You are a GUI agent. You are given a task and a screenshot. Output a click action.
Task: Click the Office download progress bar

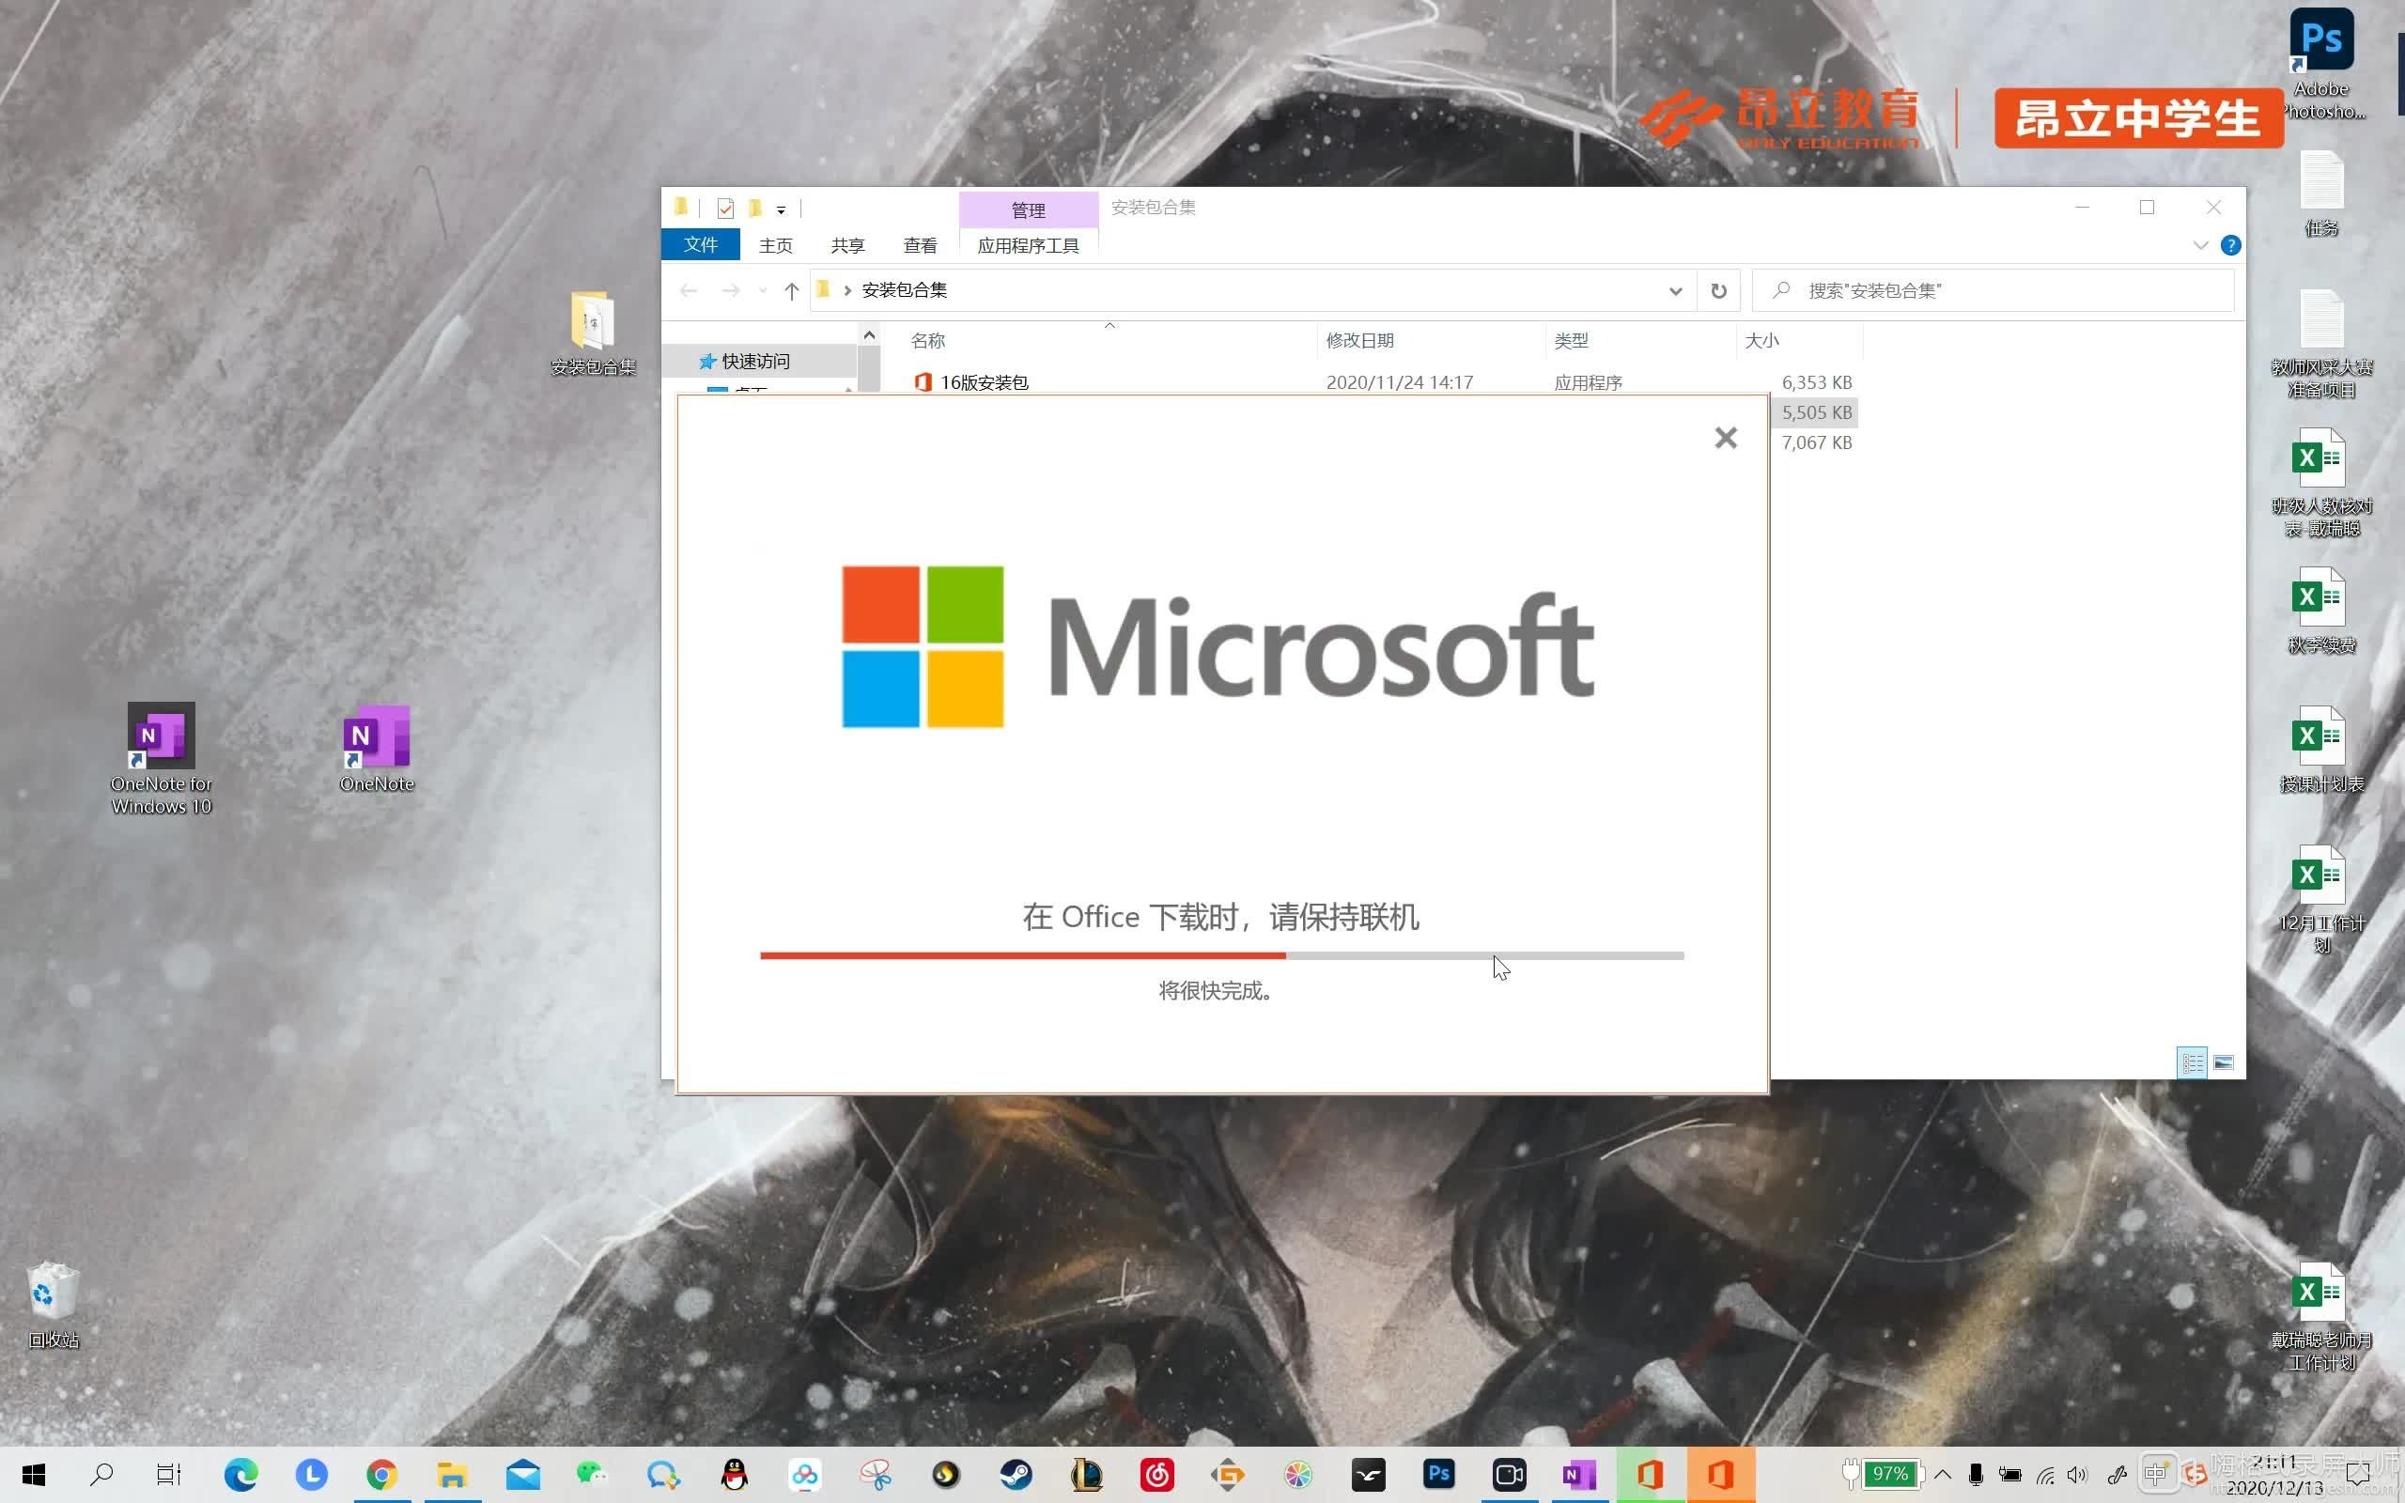click(1221, 955)
